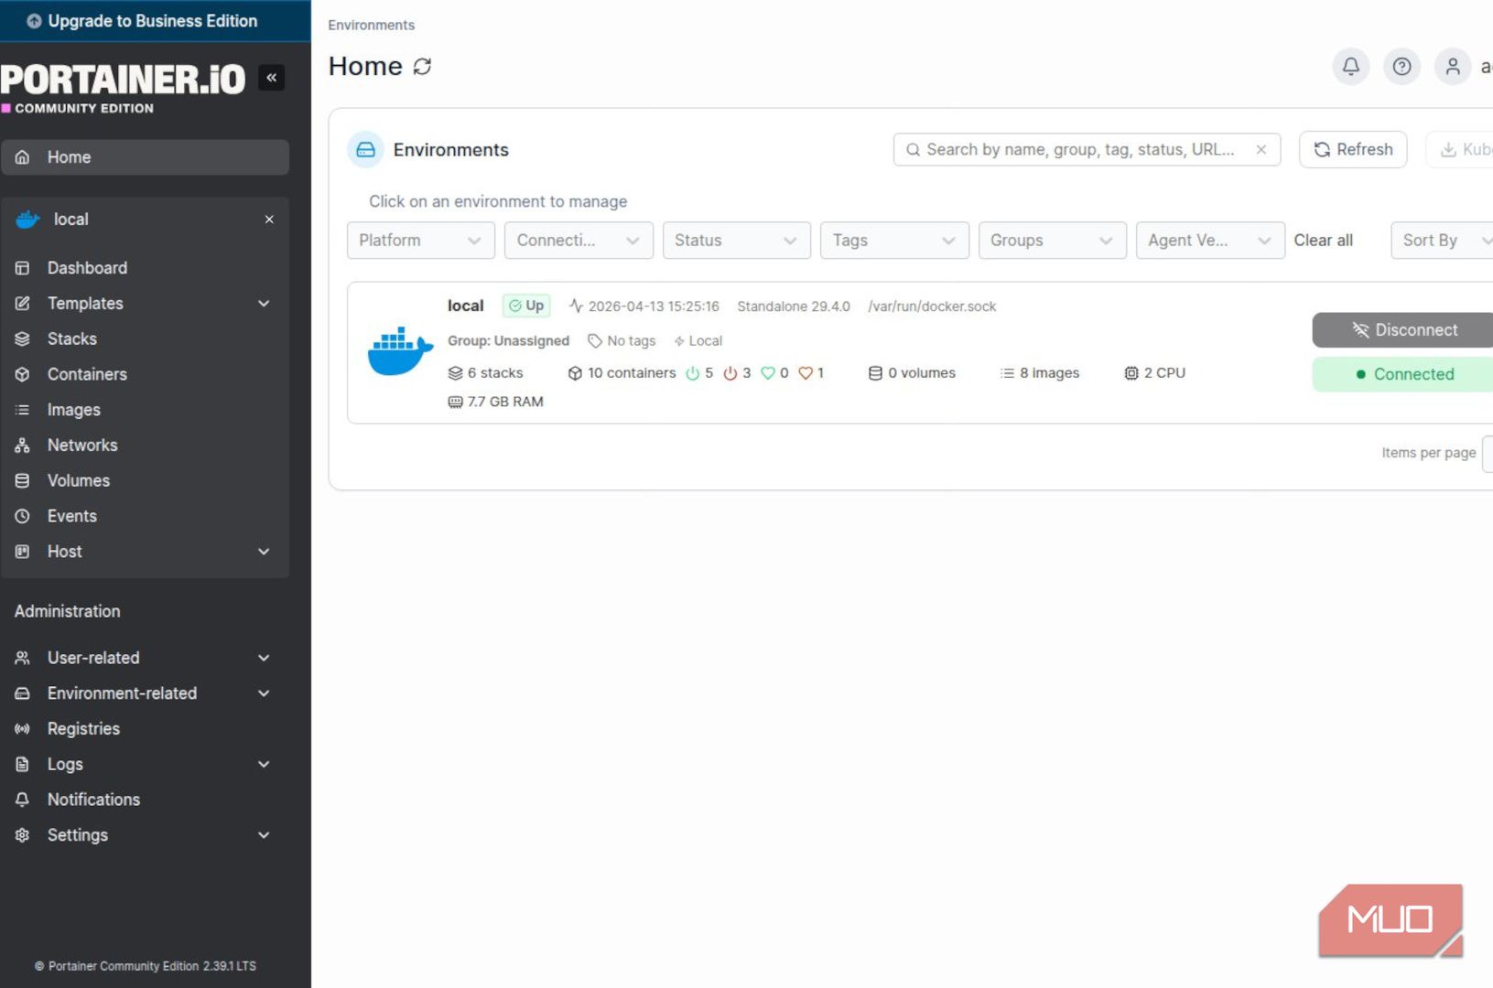Close the local environment with the X

coord(269,220)
